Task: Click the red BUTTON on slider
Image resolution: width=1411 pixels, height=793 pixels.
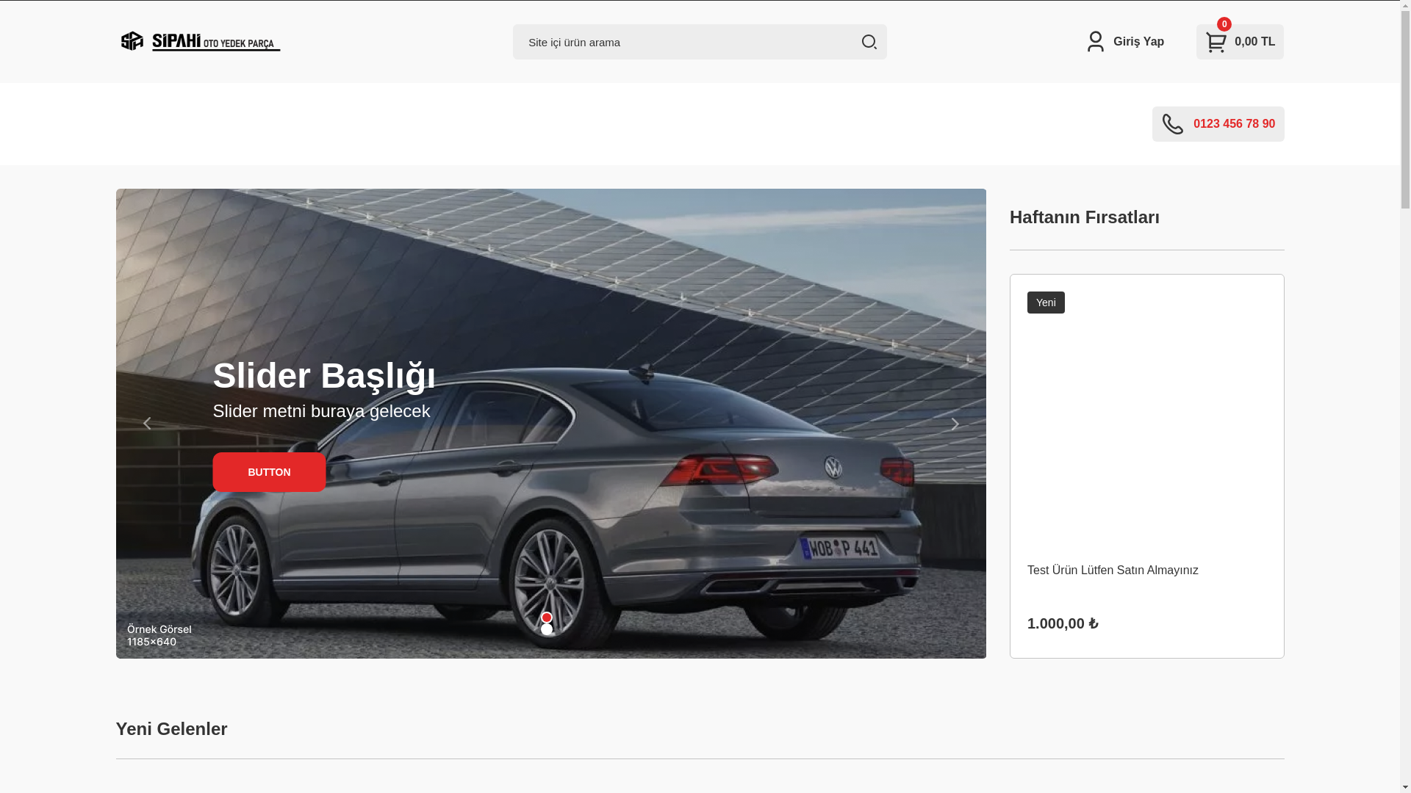Action: [269, 472]
